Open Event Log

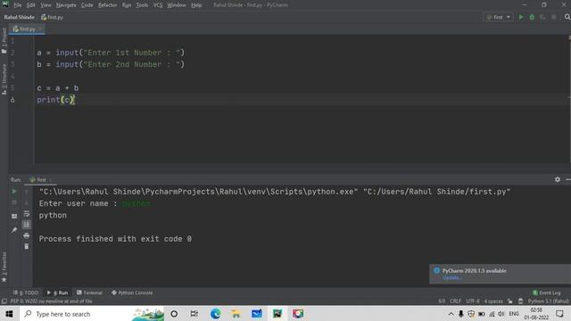pyautogui.click(x=546, y=292)
